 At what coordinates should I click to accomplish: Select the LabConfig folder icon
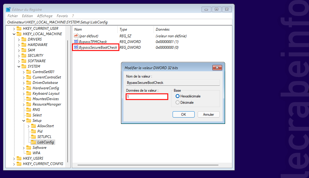pos(33,142)
